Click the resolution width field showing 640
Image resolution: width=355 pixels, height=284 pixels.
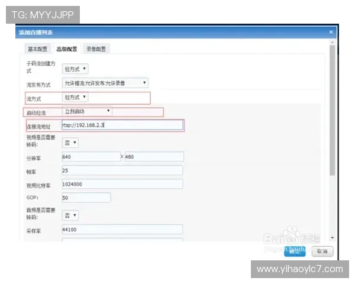(x=91, y=157)
